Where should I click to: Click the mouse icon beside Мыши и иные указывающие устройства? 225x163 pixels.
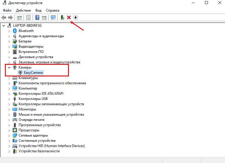click(15, 114)
